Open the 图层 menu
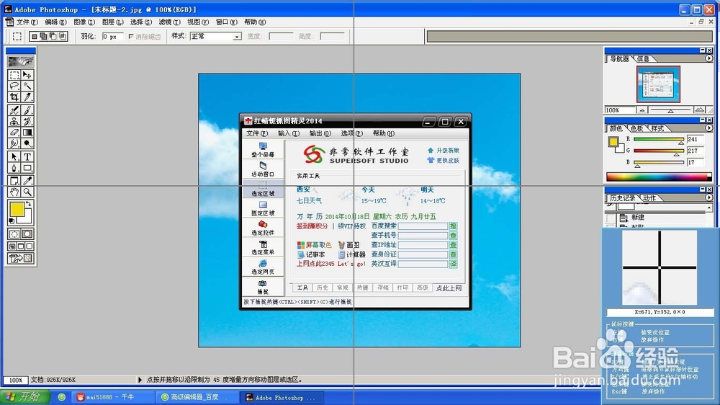This screenshot has width=720, height=405. (112, 22)
